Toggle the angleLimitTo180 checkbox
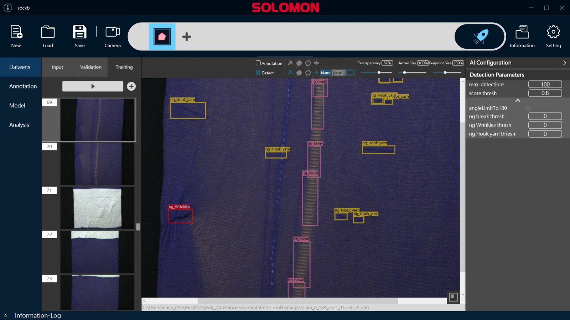 coord(528,108)
